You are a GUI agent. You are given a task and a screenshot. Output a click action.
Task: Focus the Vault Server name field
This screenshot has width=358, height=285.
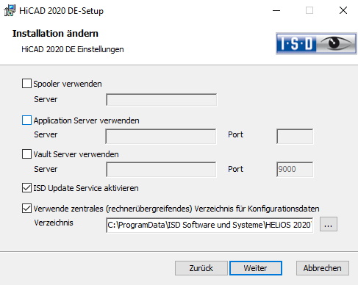point(161,169)
